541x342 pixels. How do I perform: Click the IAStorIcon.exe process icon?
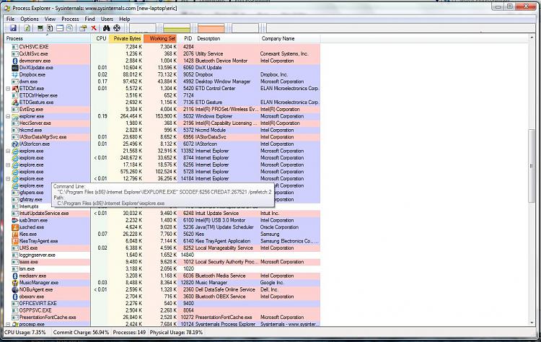[x=15, y=144]
